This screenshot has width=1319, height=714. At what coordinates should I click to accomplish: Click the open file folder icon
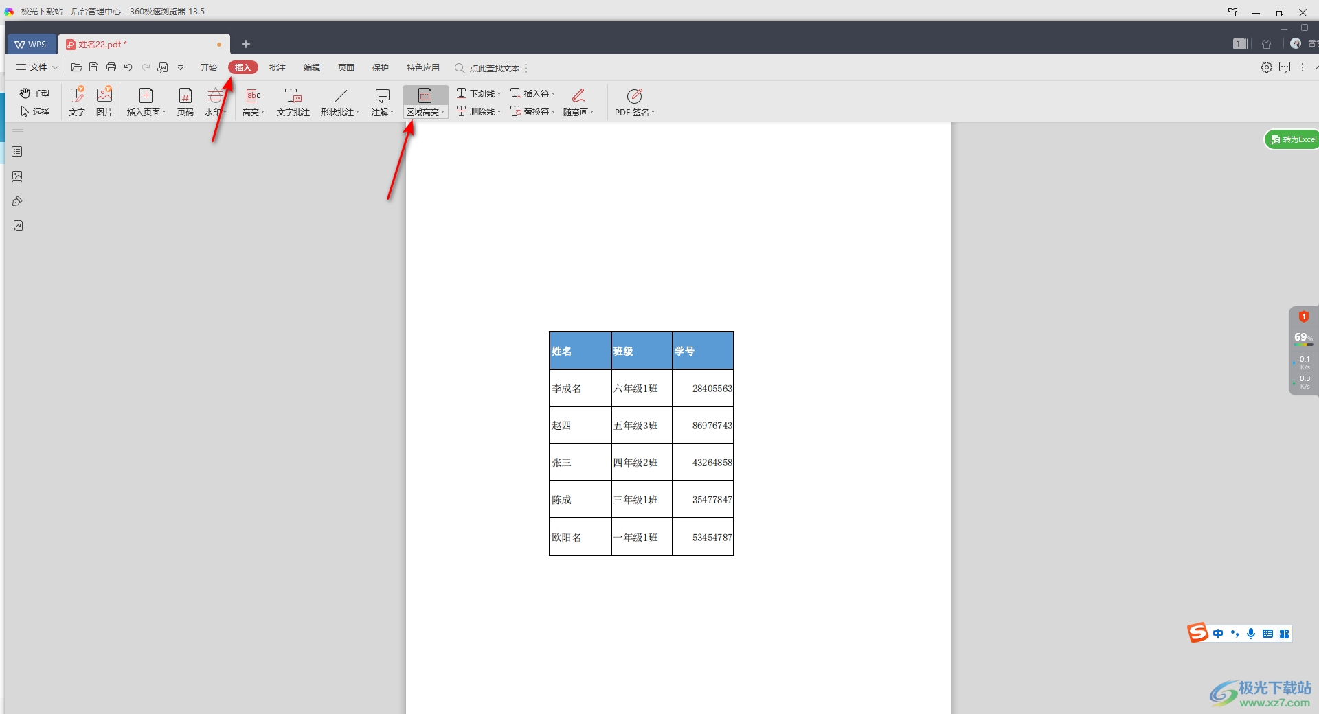[x=77, y=67]
